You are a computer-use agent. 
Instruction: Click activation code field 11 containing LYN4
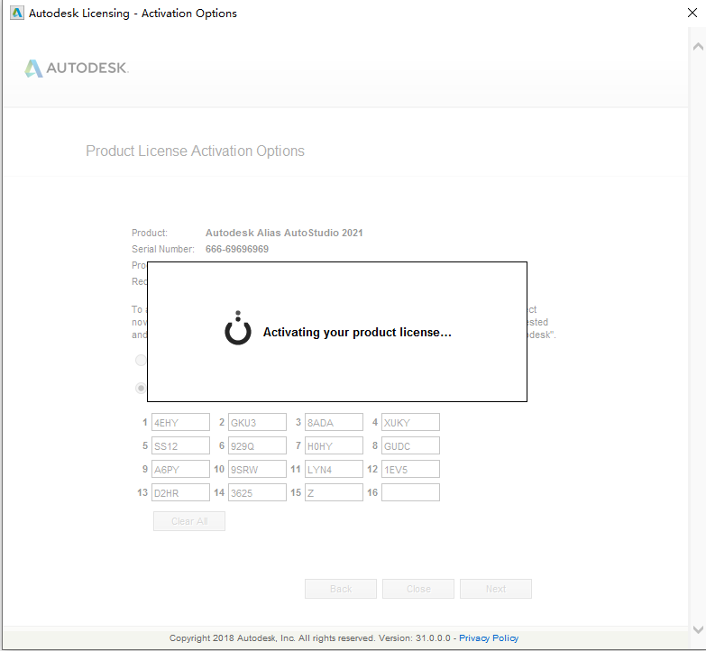pos(334,469)
